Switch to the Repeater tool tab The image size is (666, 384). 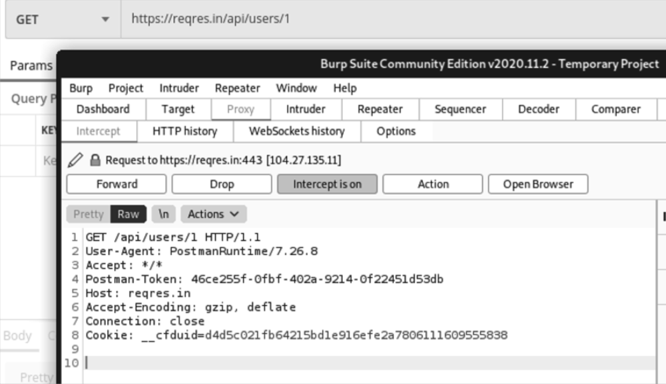tap(380, 110)
